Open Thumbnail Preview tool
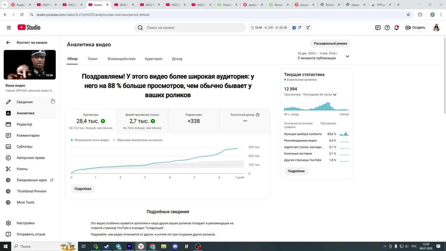Screen dimensions: 446x251 30,191
